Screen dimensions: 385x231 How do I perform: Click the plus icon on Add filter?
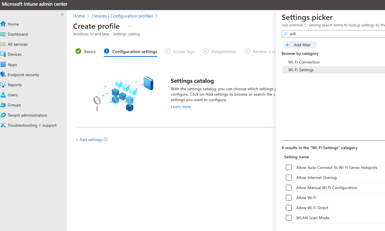pyautogui.click(x=287, y=45)
